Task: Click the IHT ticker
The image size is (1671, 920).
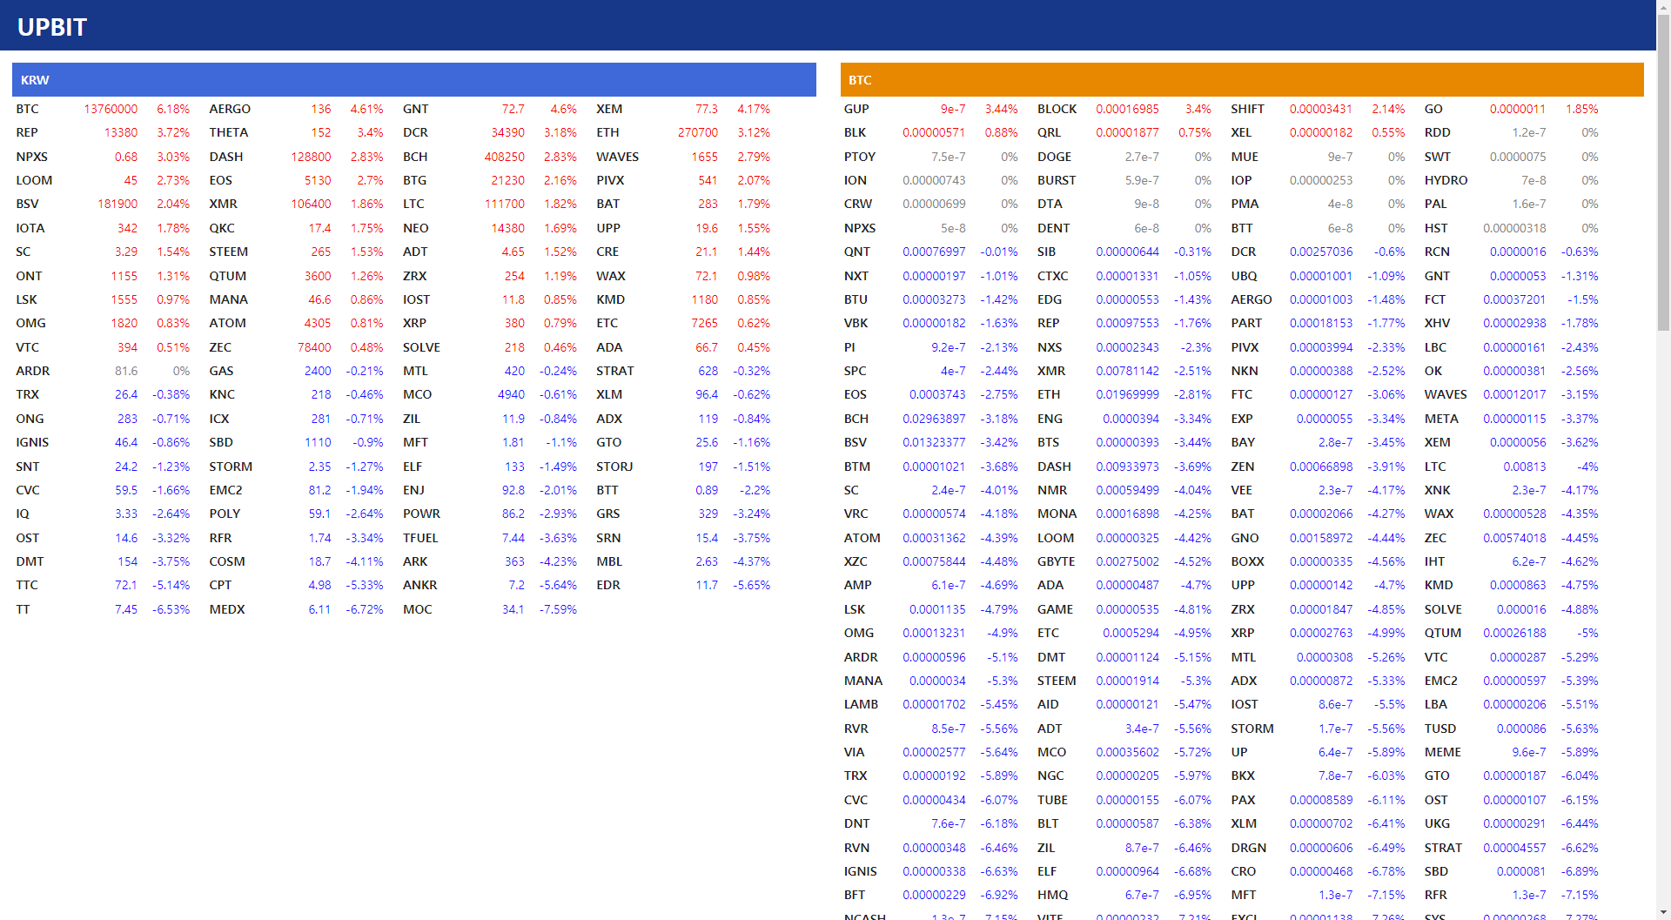Action: pyautogui.click(x=1434, y=561)
